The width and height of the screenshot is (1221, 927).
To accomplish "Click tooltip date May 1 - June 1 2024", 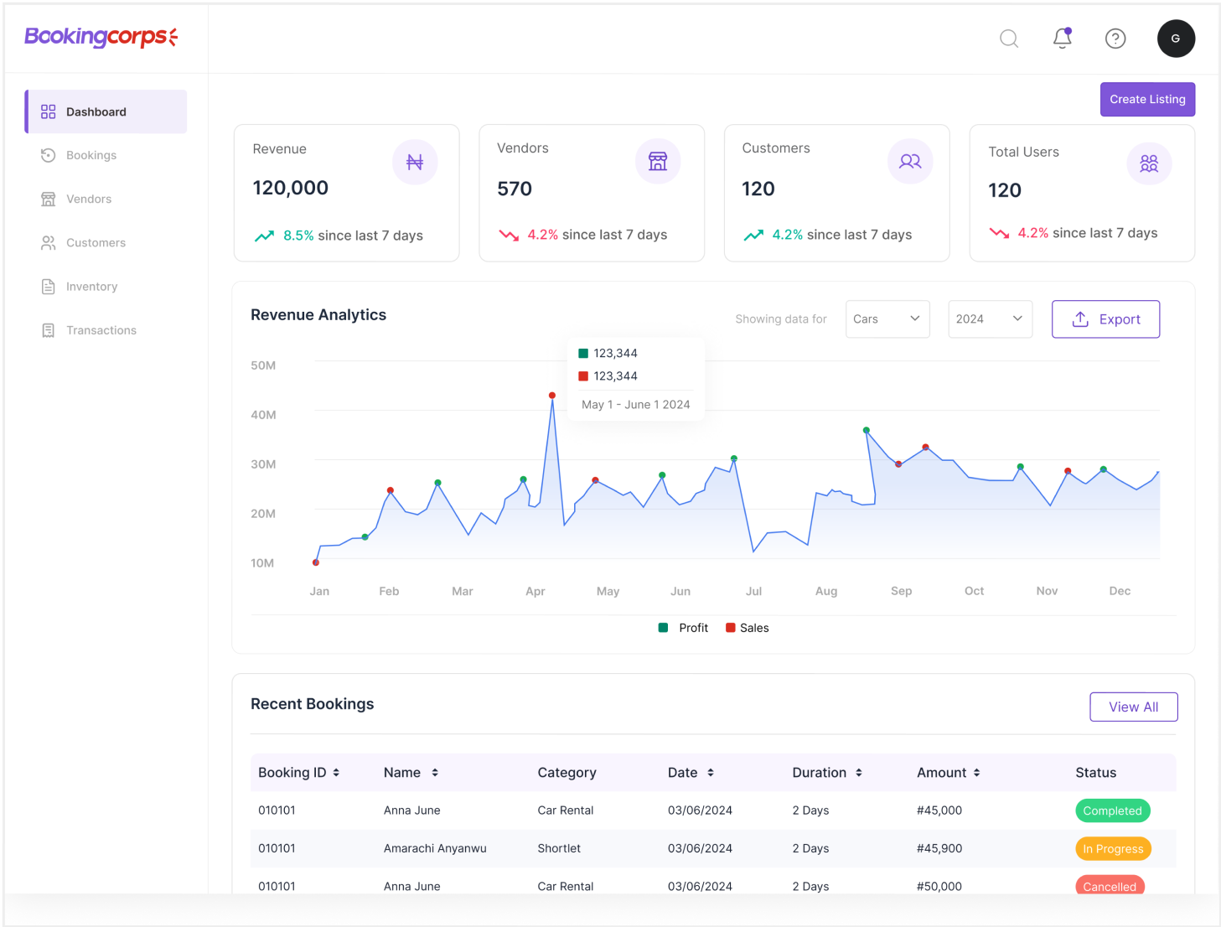I will 636,405.
